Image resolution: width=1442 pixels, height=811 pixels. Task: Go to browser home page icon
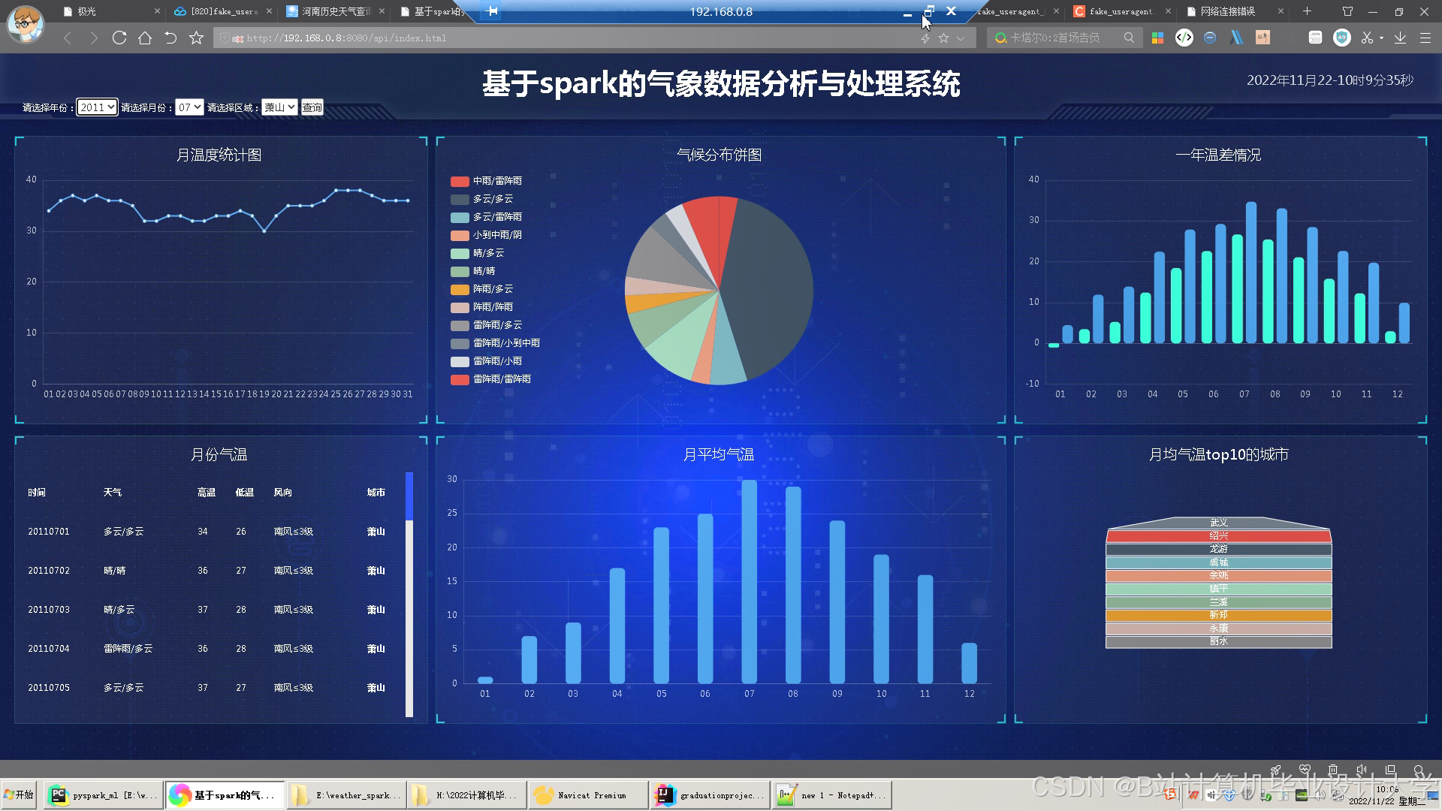[145, 38]
